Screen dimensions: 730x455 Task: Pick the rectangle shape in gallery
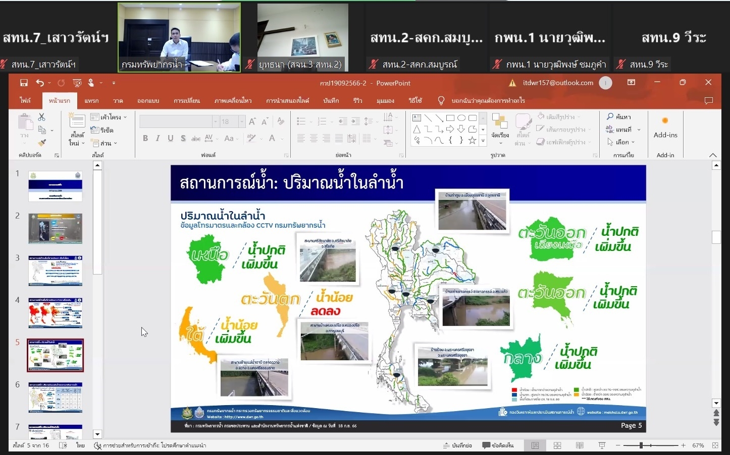pyautogui.click(x=450, y=118)
